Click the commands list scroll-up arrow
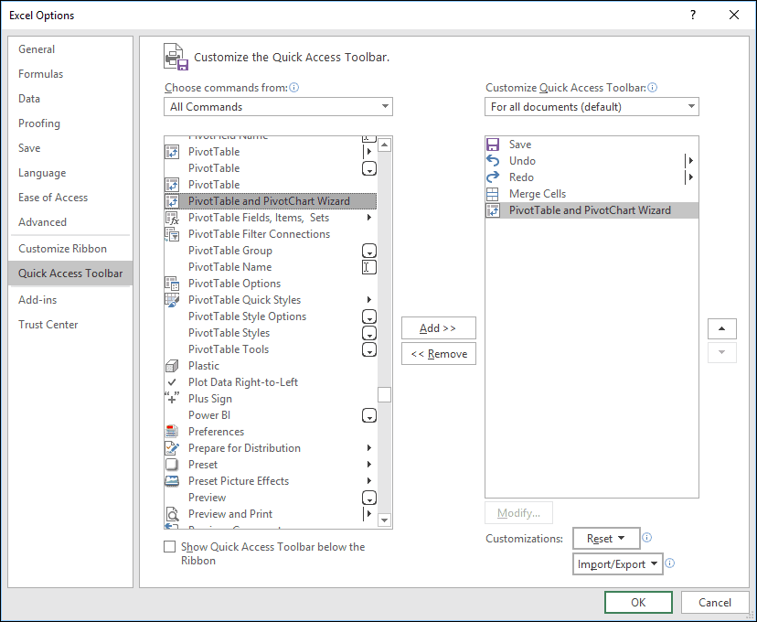The image size is (757, 622). (384, 145)
